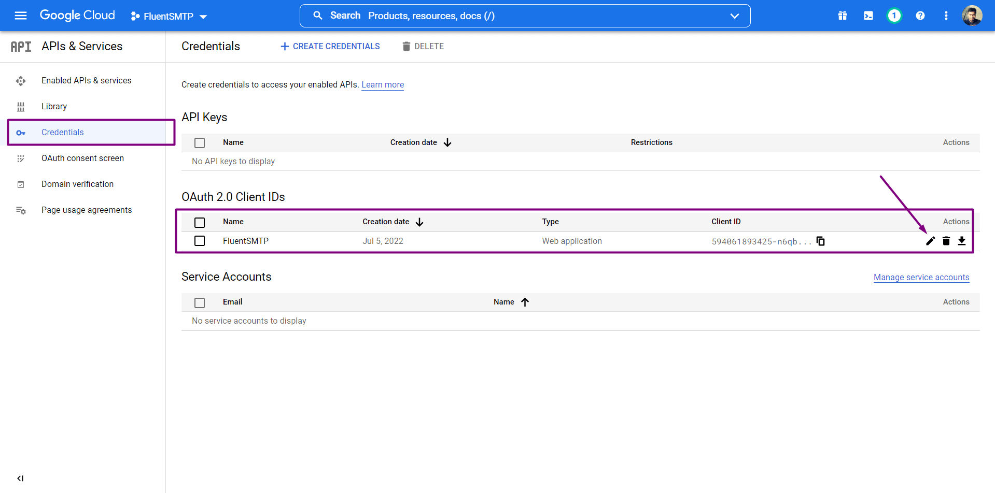Click the truncated client ID value
The height and width of the screenshot is (493, 995).
(x=761, y=241)
